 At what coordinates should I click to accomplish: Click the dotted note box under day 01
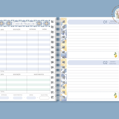pos(93,55)
